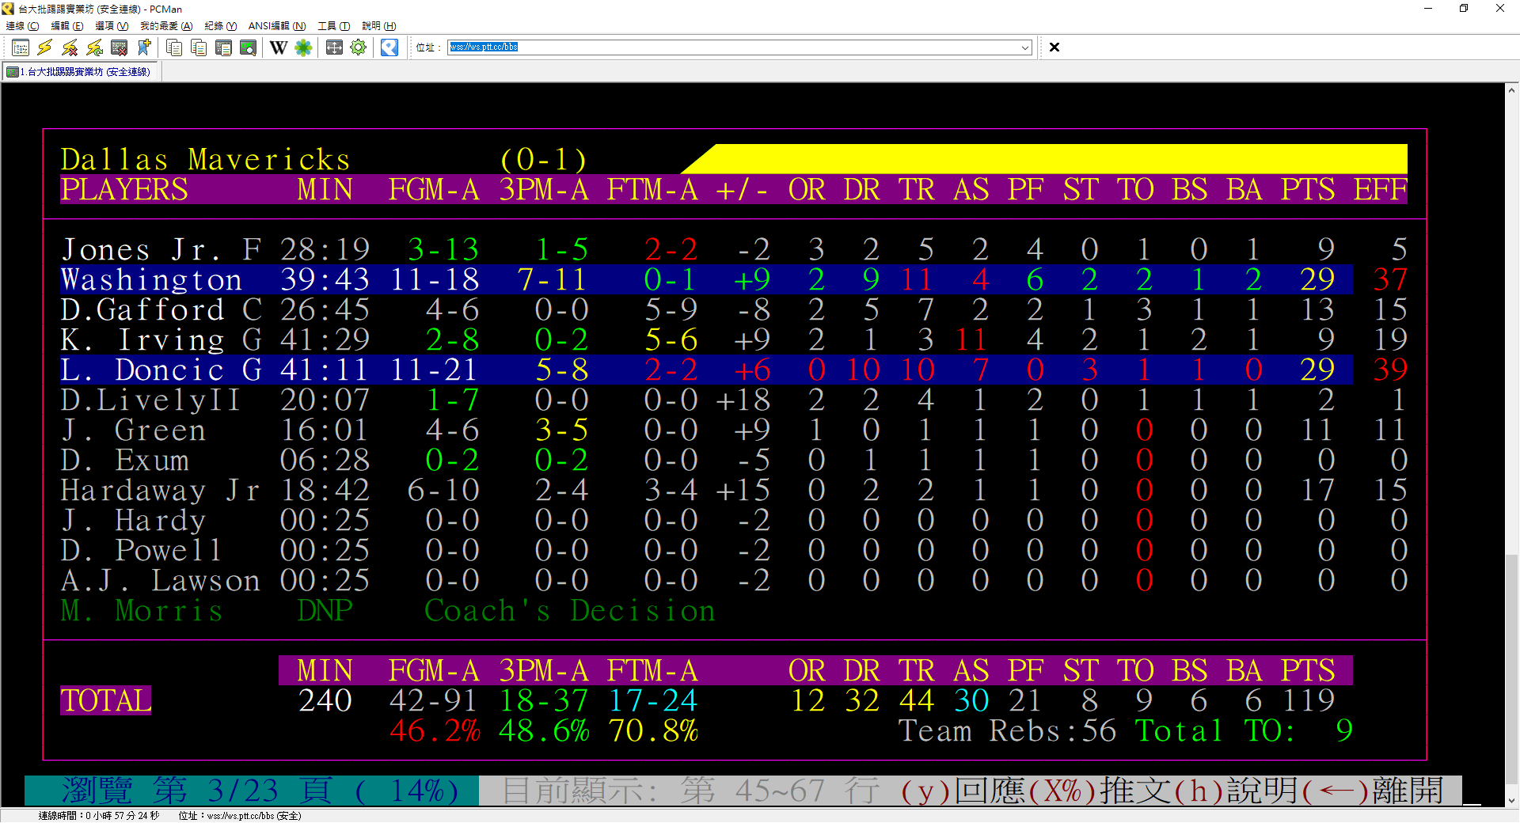Click the (h)說明 help option
This screenshot has width=1520, height=823.
pos(1235,791)
